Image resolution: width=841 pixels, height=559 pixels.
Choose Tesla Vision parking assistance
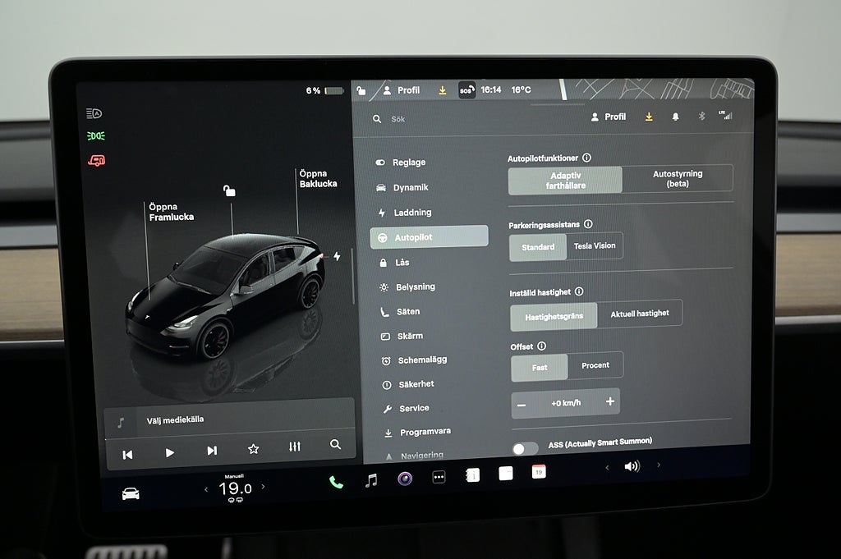[594, 246]
